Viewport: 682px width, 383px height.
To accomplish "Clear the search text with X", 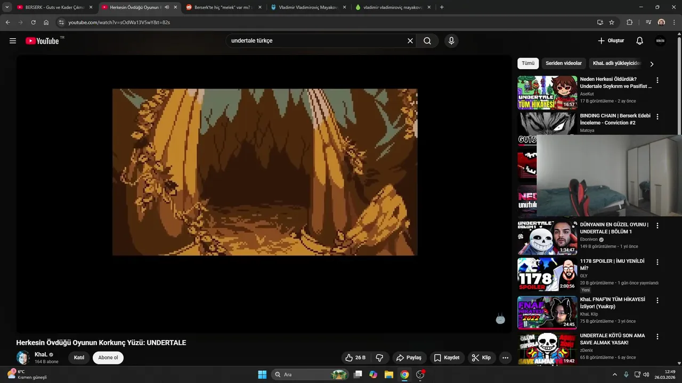I will tap(410, 41).
